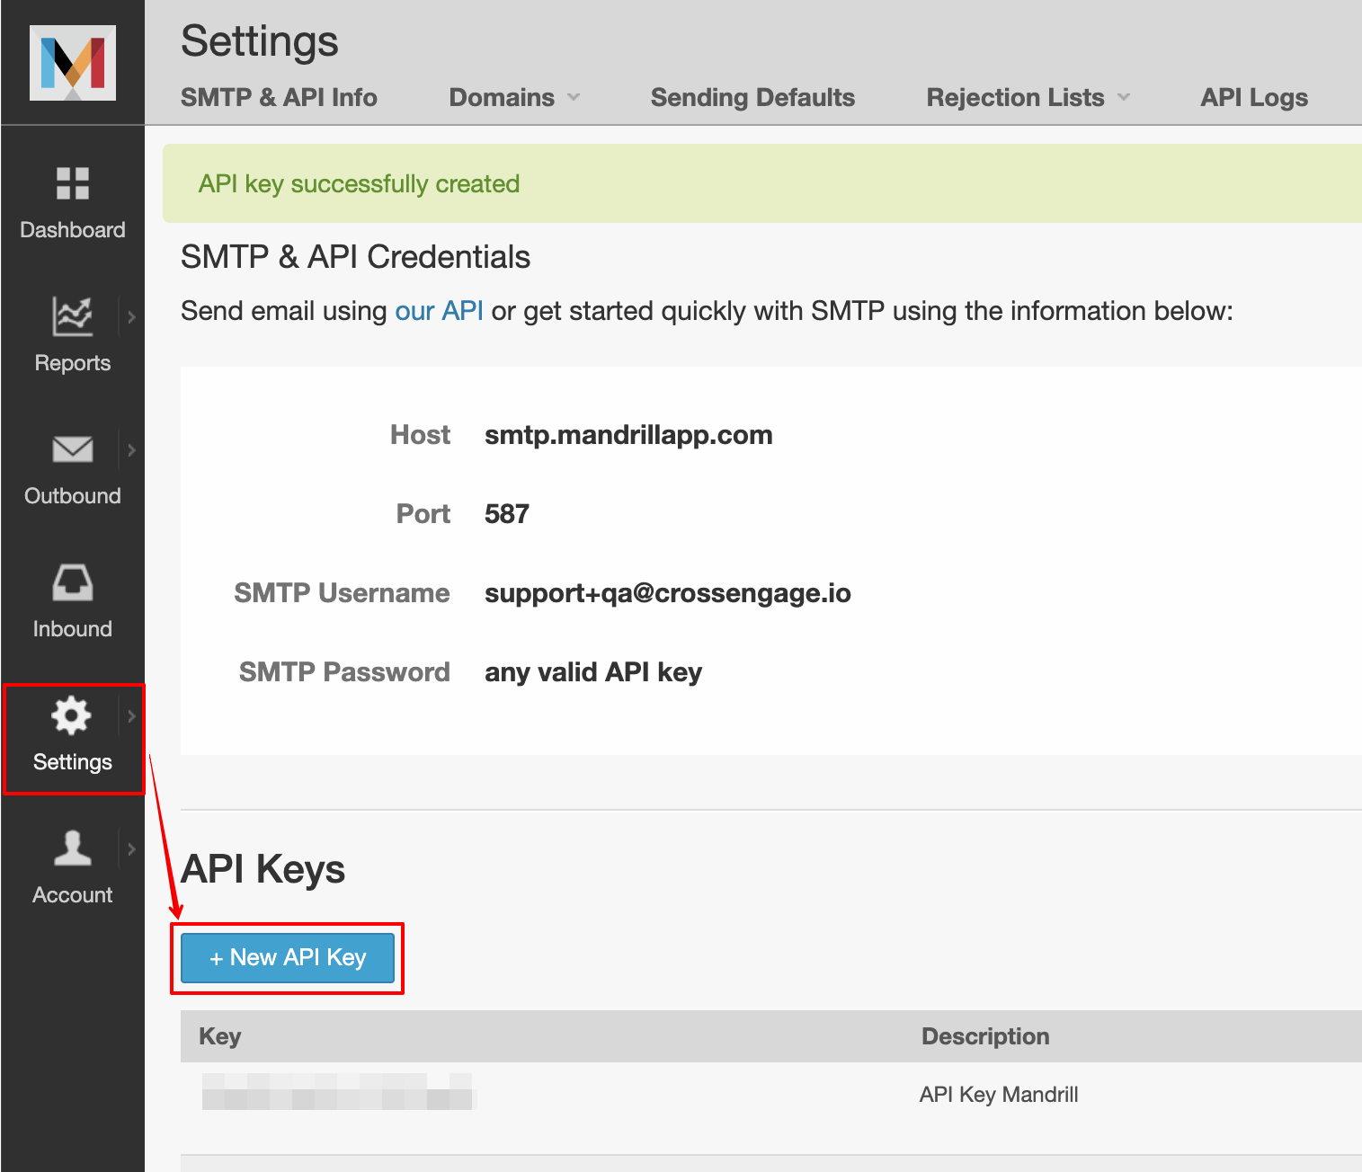Open the Account person icon

tap(73, 848)
